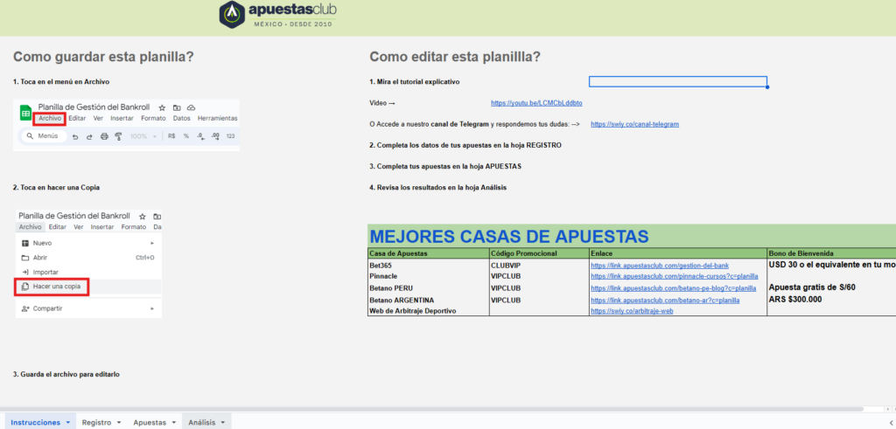Viewport: 896px width, 429px height.
Task: Click the redo arrow in tutorial toolbar image
Action: coord(89,136)
